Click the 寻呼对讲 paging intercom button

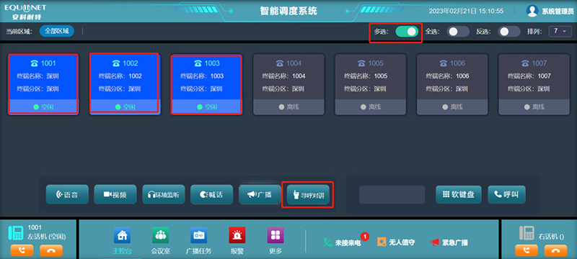[308, 195]
